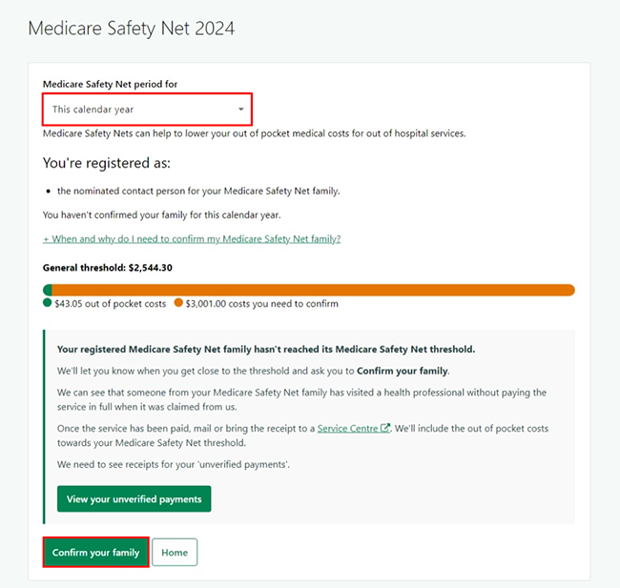Open the Service Centre link
Viewport: 620px width, 588px height.
coord(348,429)
